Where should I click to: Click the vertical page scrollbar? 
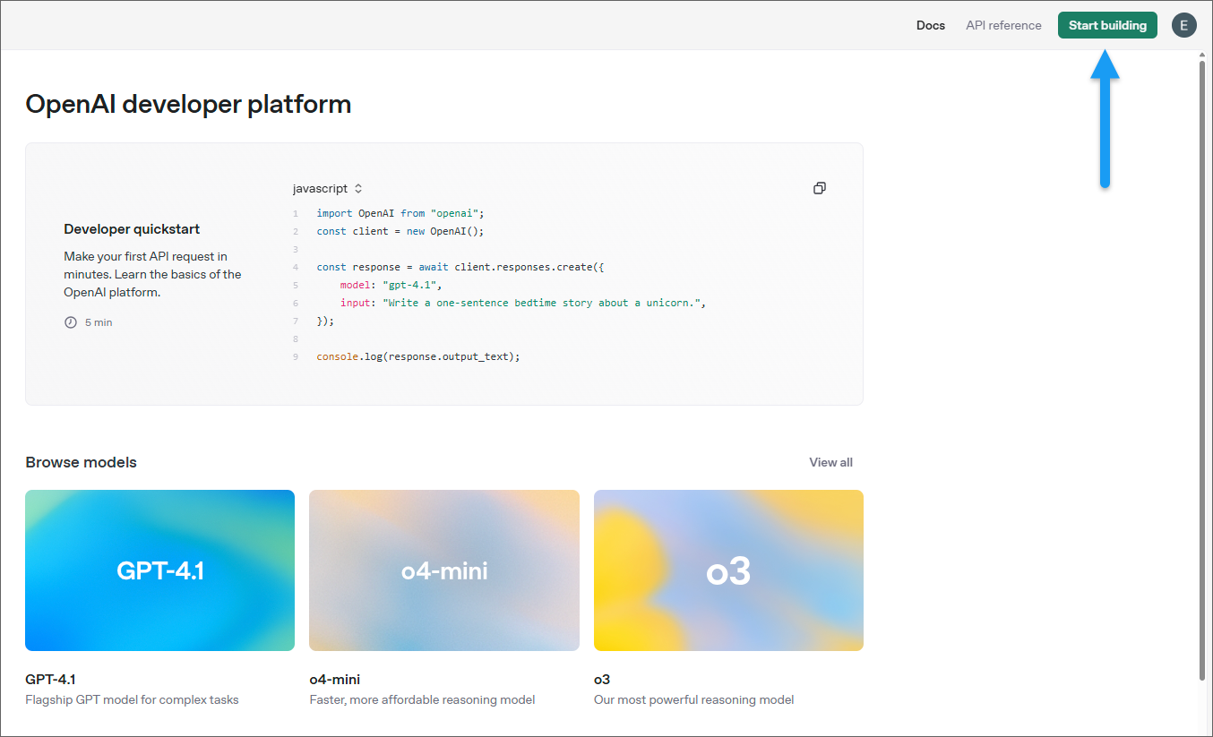point(1202,369)
